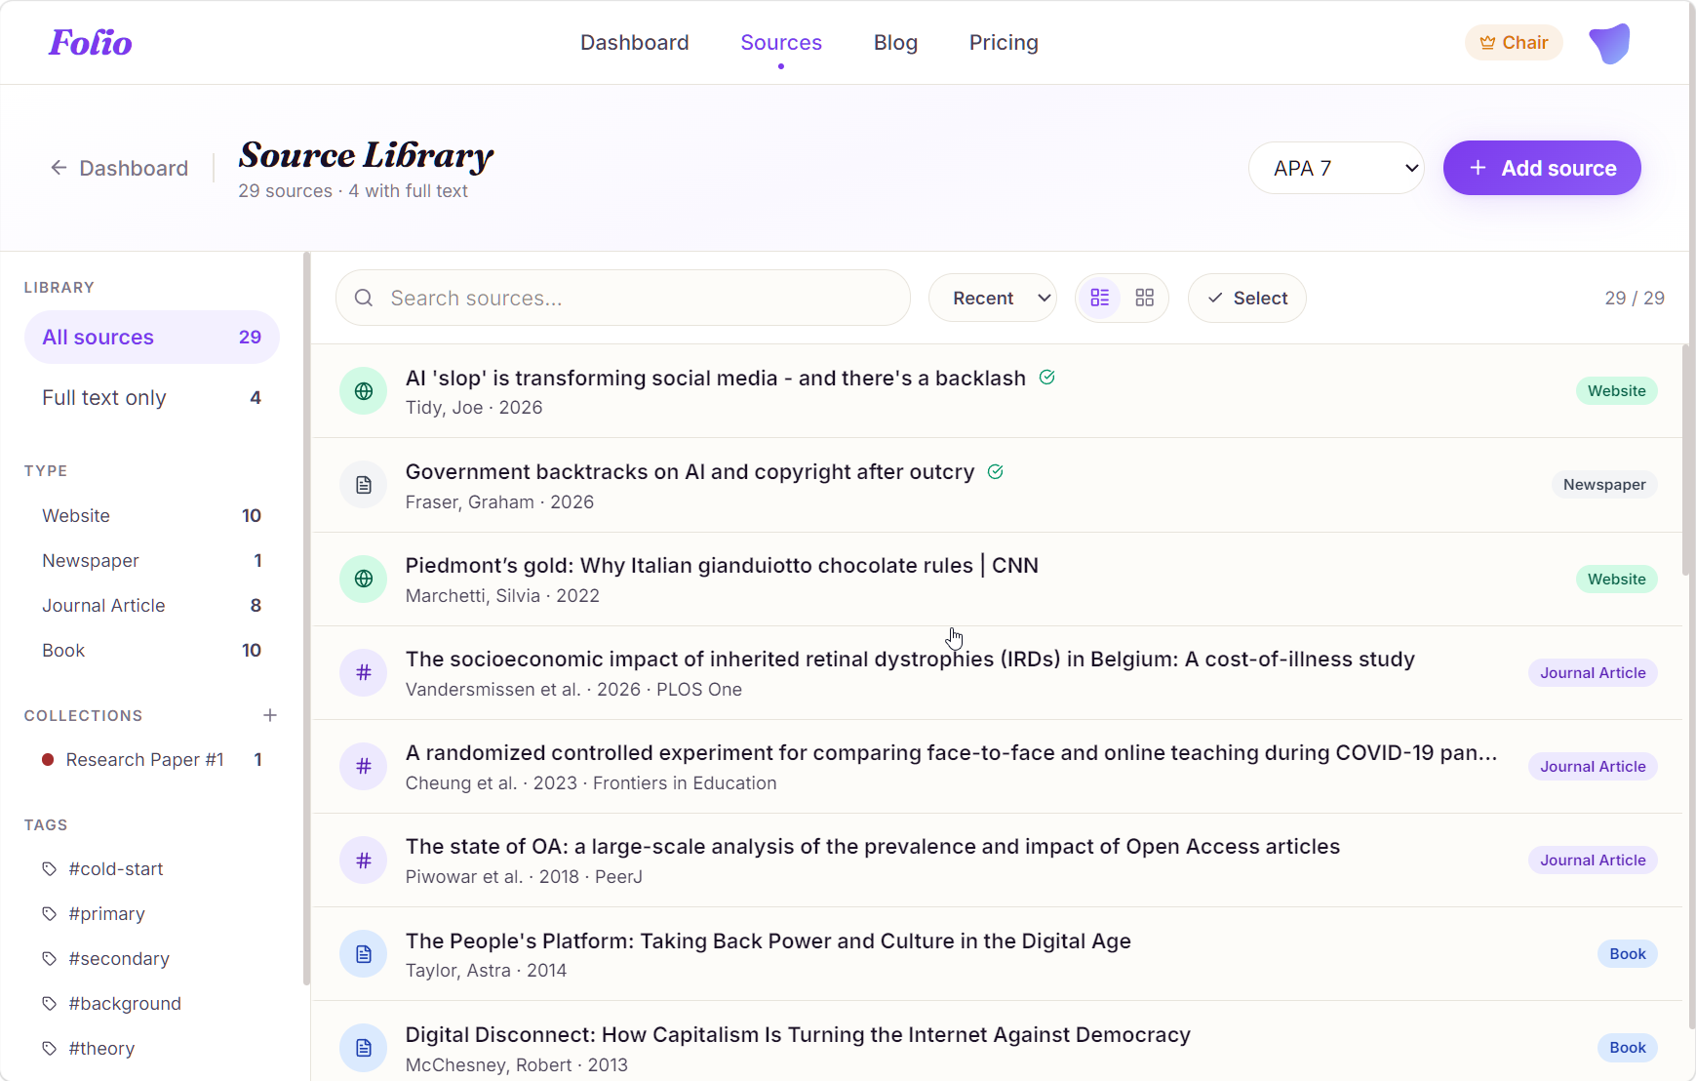1696x1081 pixels.
Task: Click the hash icon on the retinal dystrophies study
Action: pyautogui.click(x=364, y=672)
